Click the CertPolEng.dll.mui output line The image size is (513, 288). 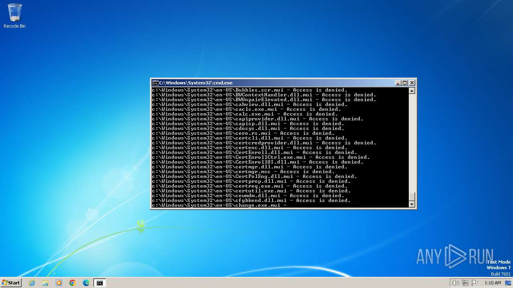(254, 176)
